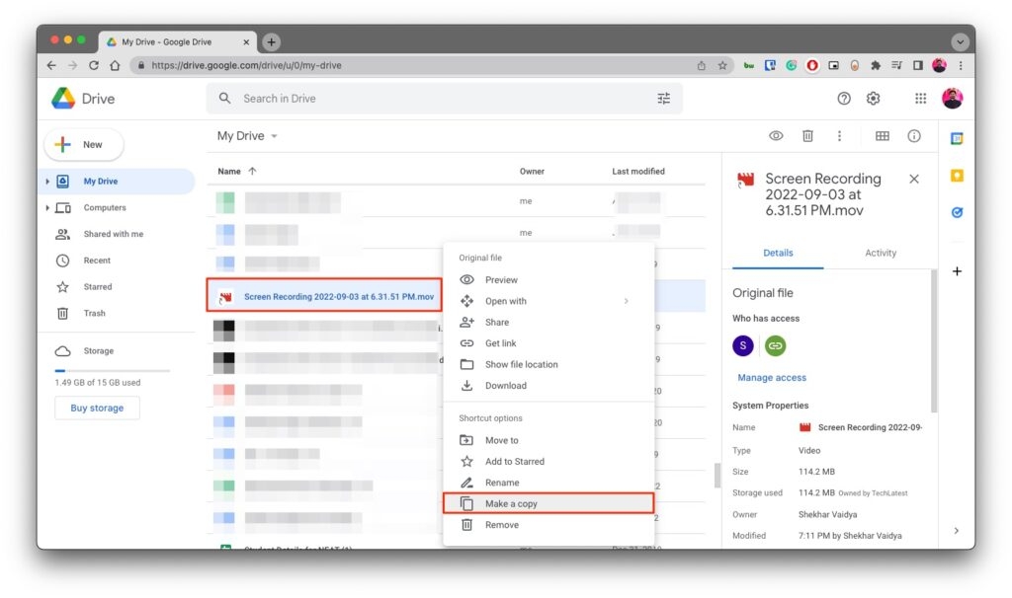Open Chrome extensions puzzle icon
The width and height of the screenshot is (1012, 598).
(876, 65)
